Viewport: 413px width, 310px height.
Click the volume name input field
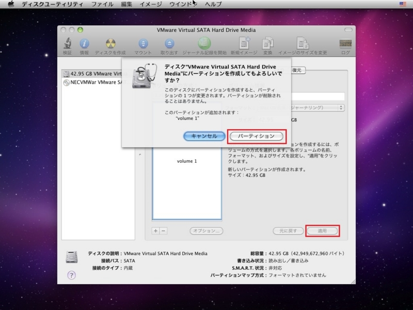pos(317,96)
